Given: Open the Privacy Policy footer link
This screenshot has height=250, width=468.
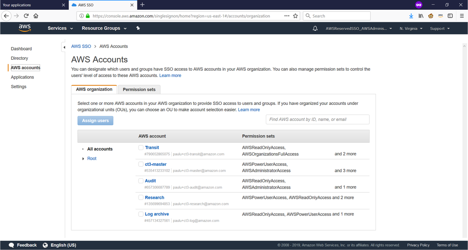Looking at the screenshot, I should (418, 245).
